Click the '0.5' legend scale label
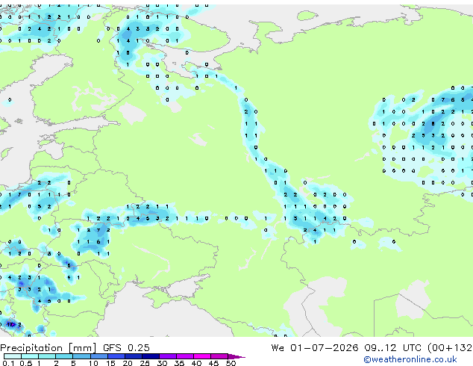 point(26,363)
